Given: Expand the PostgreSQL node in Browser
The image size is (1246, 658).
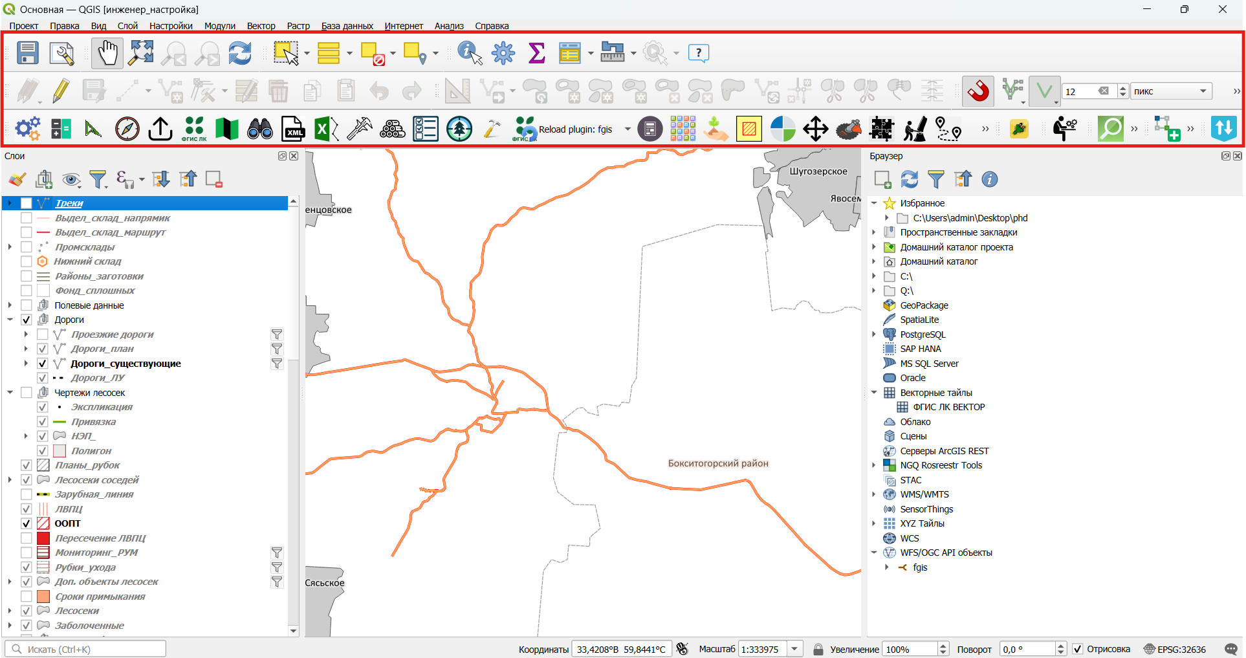Looking at the screenshot, I should (x=874, y=334).
